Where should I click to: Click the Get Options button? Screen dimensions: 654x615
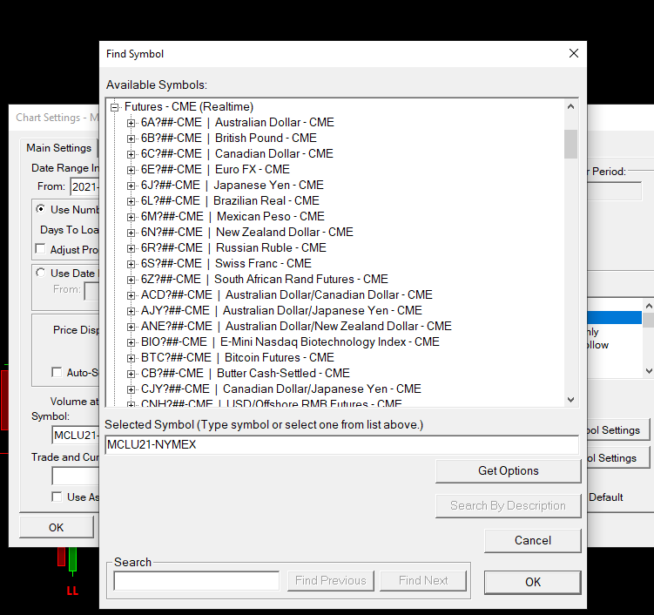pos(508,471)
